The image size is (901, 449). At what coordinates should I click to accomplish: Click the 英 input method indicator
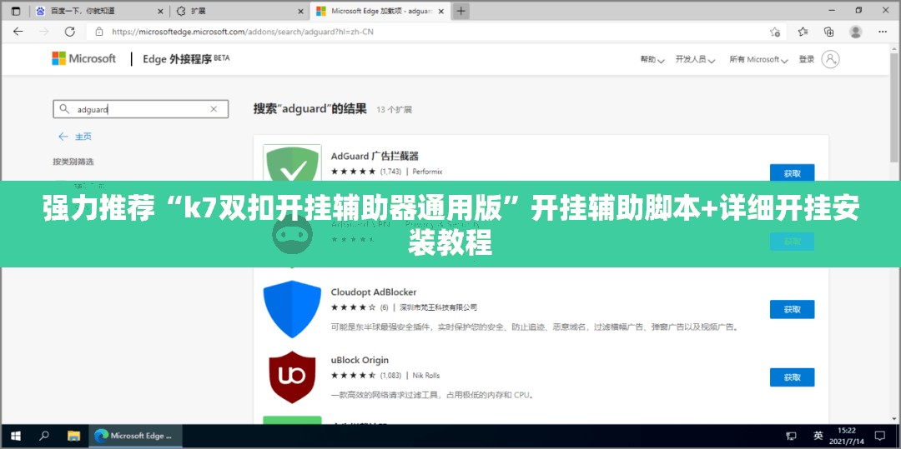pyautogui.click(x=818, y=436)
